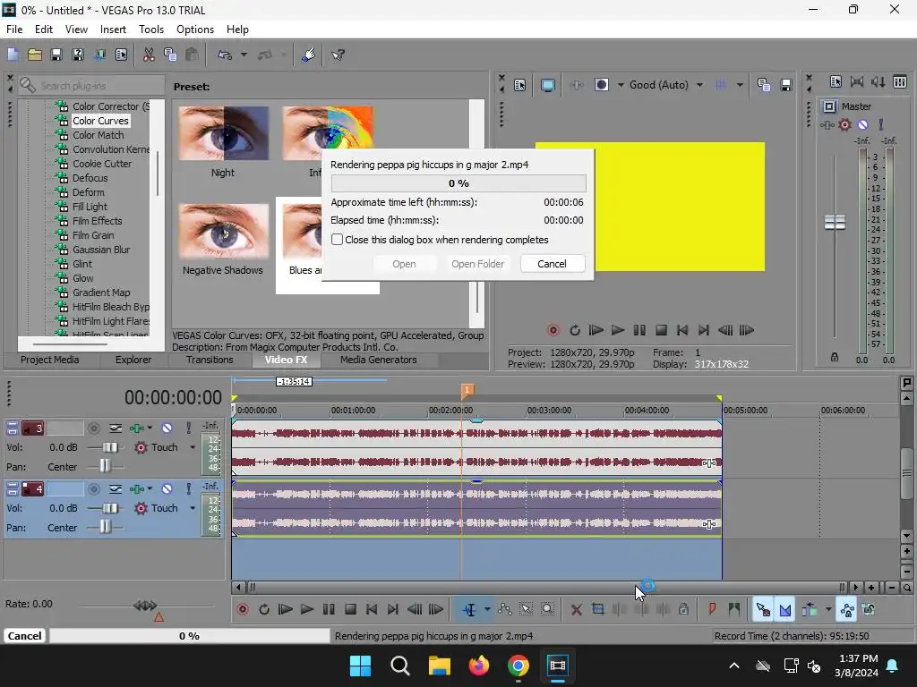Open the Split Screen View dropdown arrow
Screen dimensions: 917x687
(621, 85)
